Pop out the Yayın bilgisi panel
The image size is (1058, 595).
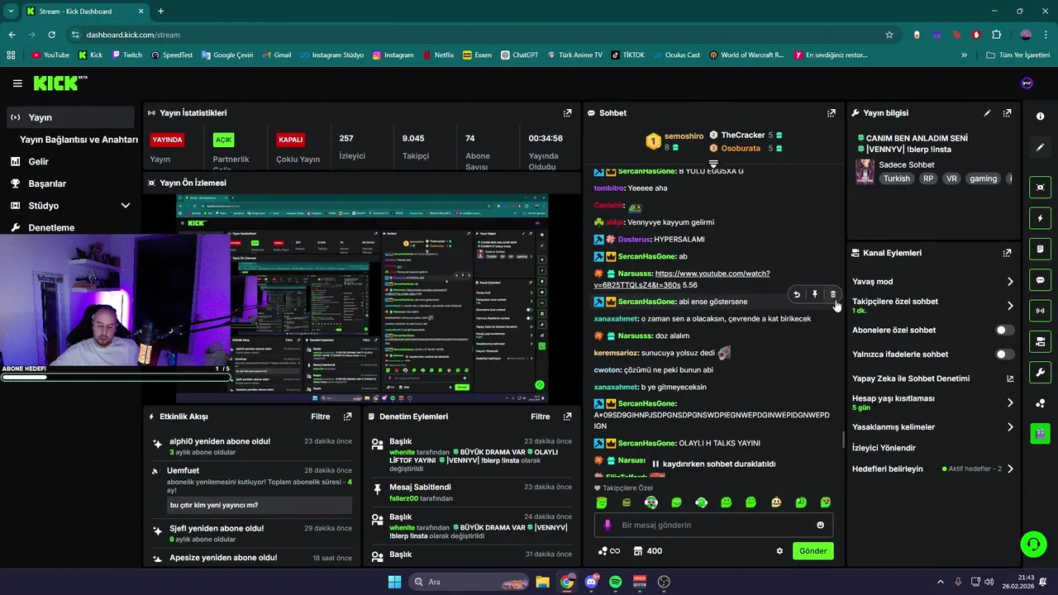(1007, 113)
